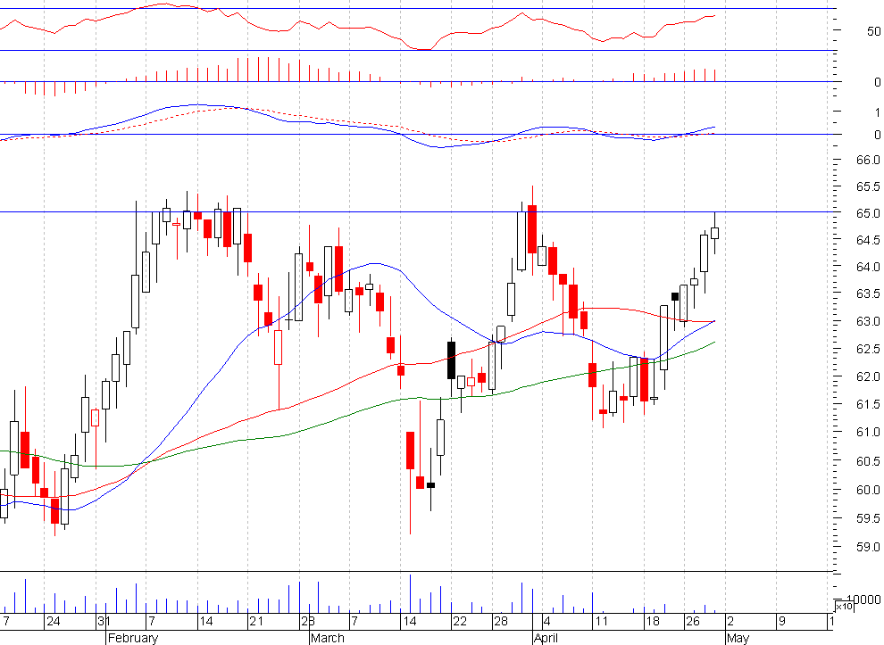Click the 64.0 price axis label
Viewport: 884px width, 645px height.
(x=868, y=267)
